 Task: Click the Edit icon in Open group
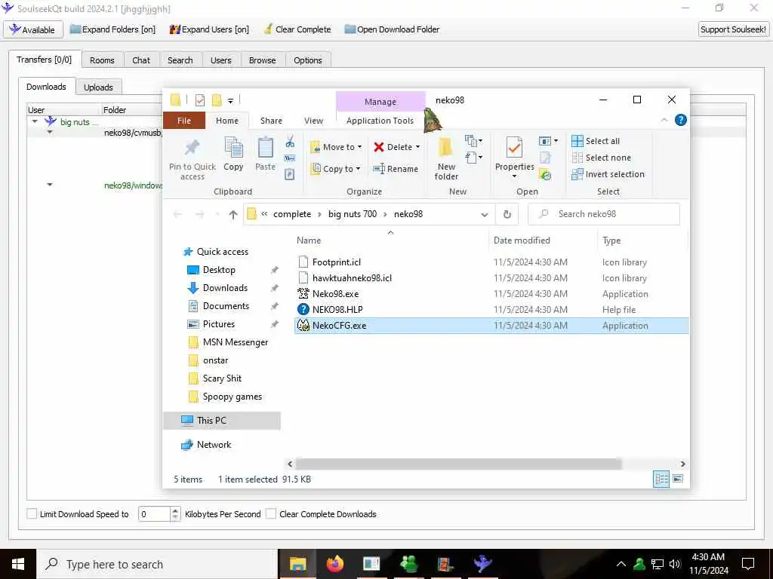coord(545,158)
